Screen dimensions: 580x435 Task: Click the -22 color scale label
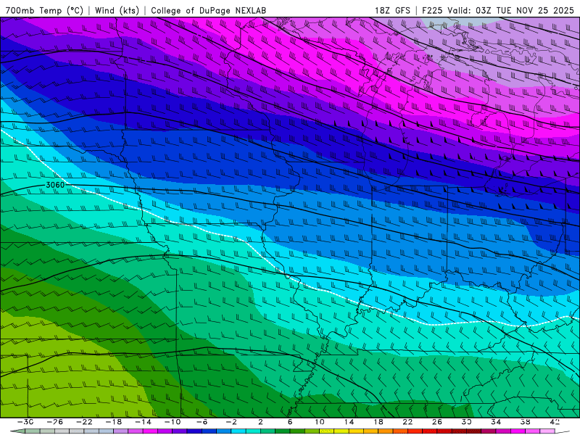84,422
